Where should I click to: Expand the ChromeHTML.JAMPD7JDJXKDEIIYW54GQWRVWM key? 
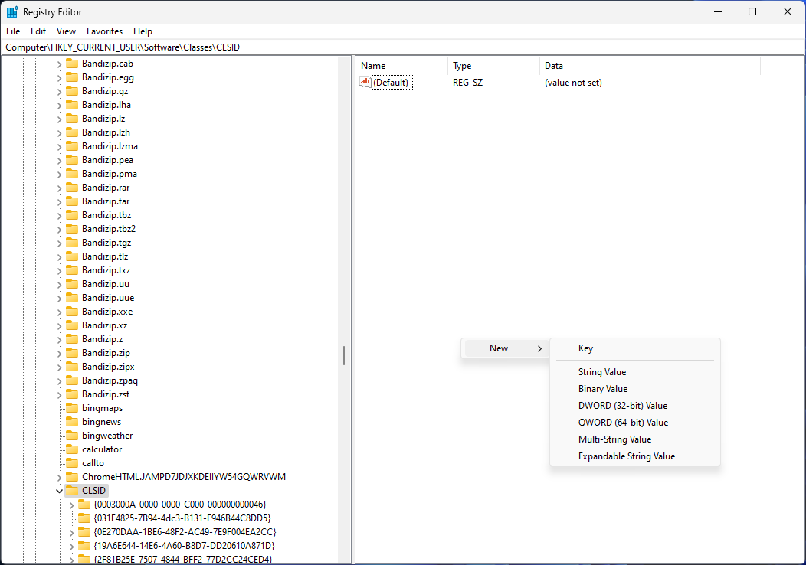[59, 478]
